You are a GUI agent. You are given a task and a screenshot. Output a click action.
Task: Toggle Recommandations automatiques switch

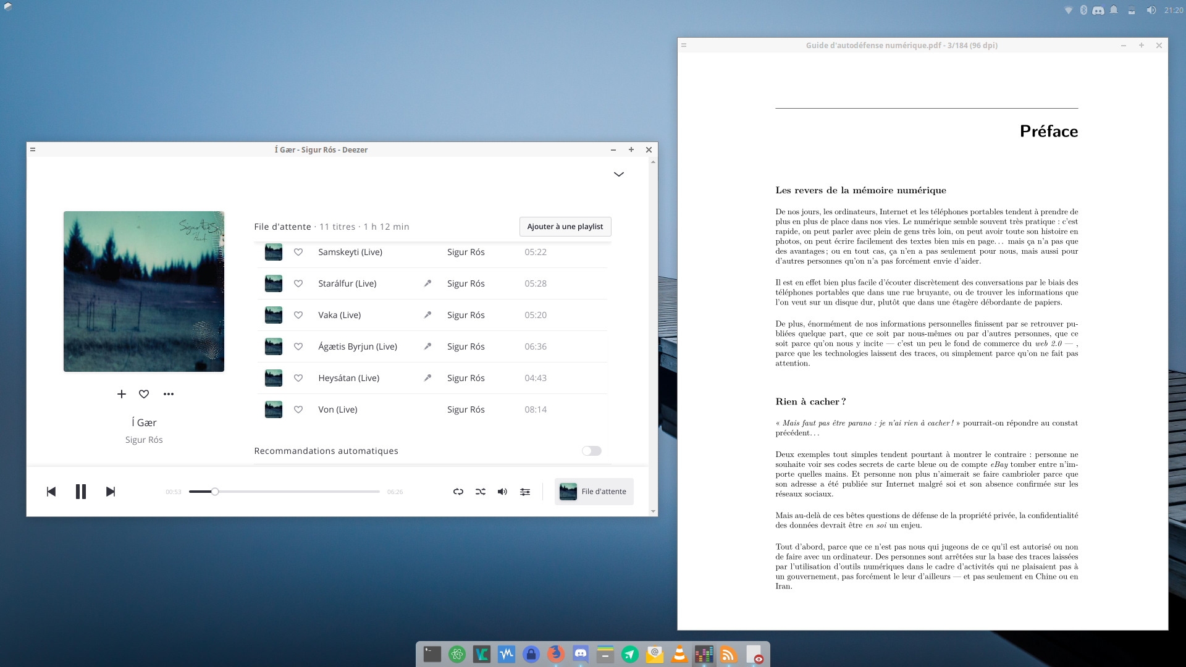click(x=592, y=451)
